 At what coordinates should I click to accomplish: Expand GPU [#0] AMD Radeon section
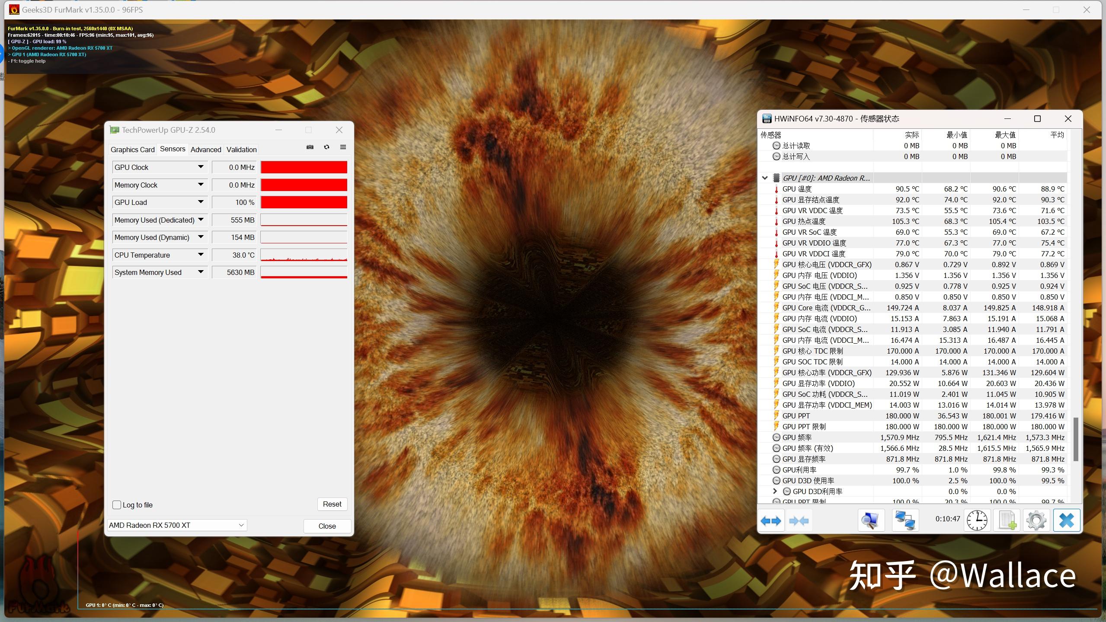766,178
